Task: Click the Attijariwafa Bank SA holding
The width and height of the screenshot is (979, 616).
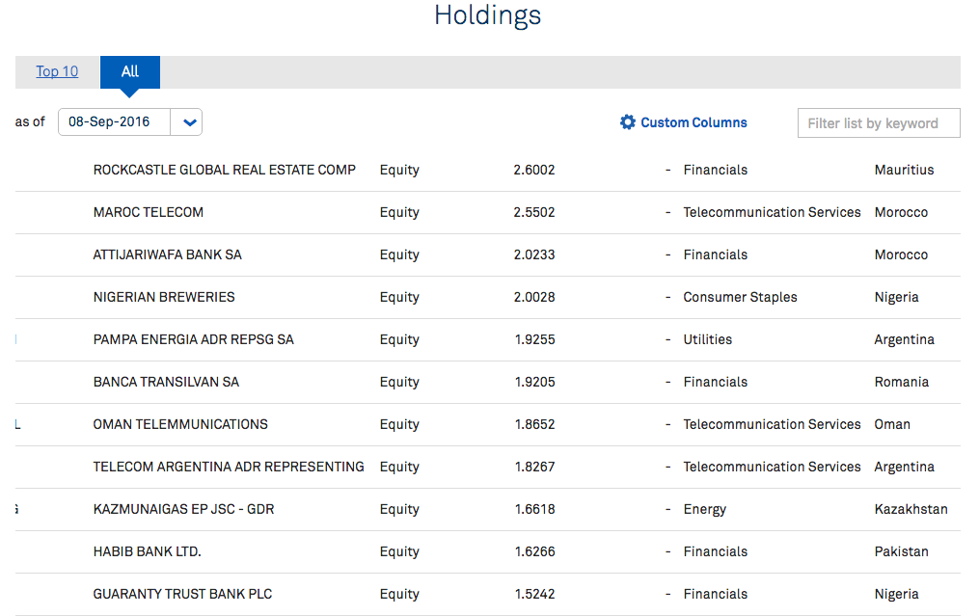Action: click(167, 254)
